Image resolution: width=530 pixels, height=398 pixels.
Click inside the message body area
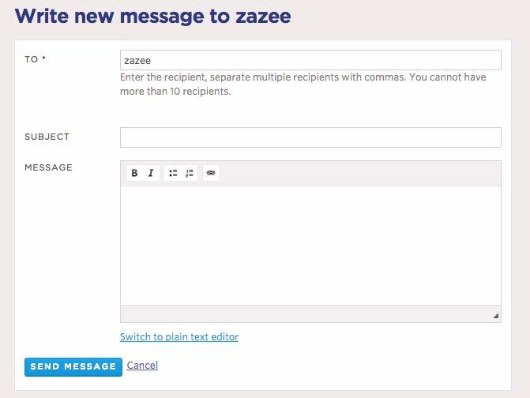point(310,245)
